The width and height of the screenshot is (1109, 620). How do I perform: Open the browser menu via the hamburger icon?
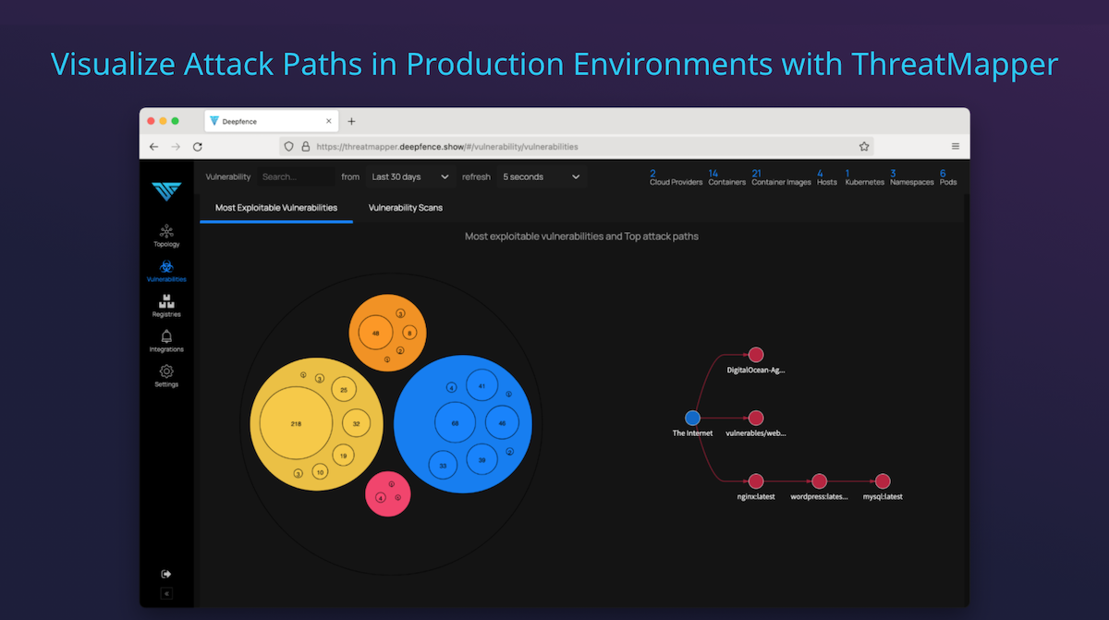pos(955,146)
